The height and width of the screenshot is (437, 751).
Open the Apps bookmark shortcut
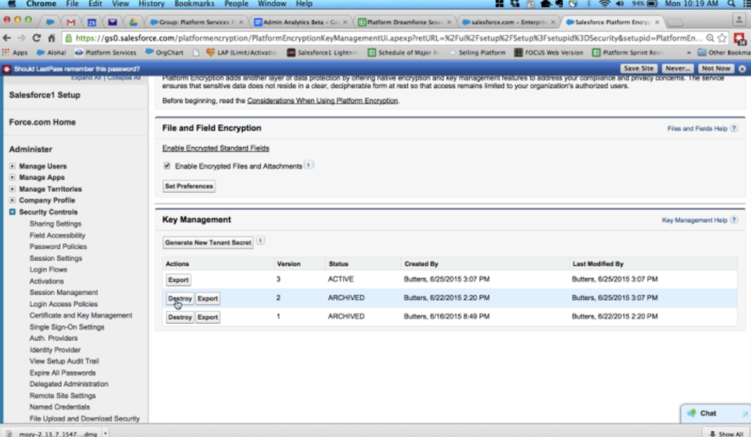pyautogui.click(x=15, y=52)
